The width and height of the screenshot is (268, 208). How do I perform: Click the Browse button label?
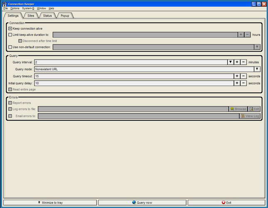pyautogui.click(x=240, y=109)
